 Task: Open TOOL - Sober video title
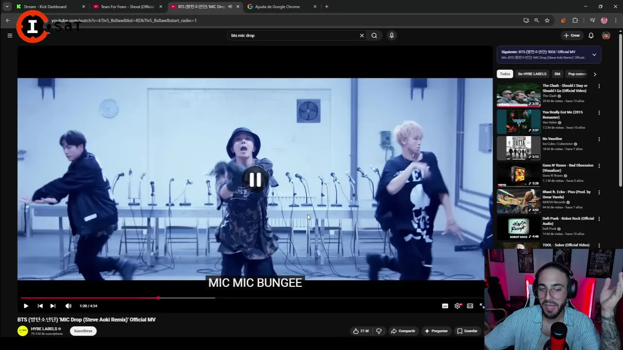[566, 245]
